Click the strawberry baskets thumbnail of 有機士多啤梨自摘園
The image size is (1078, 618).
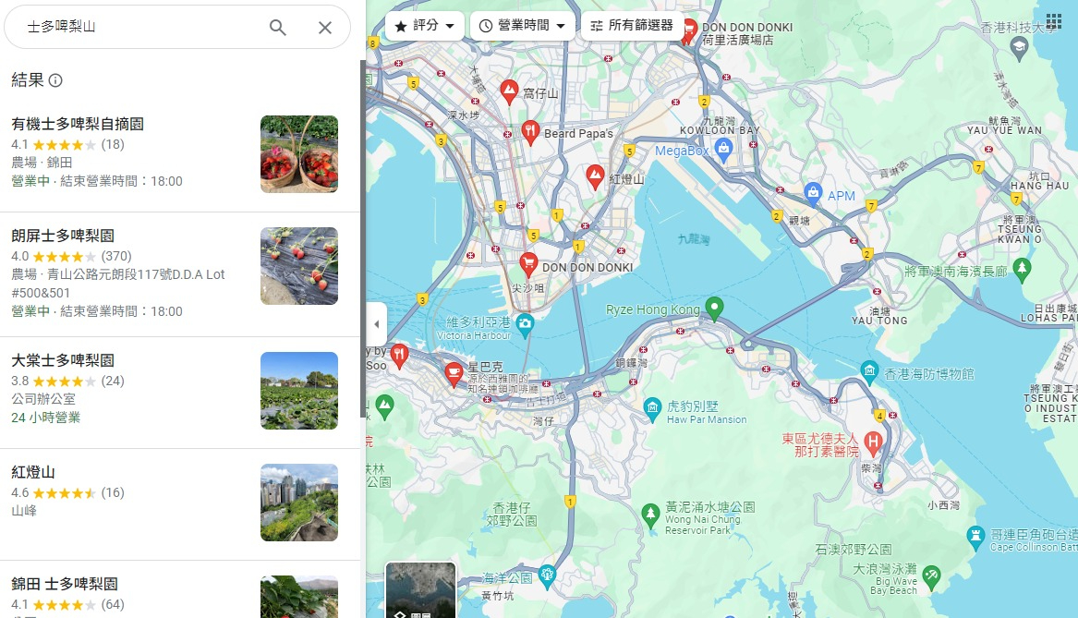coord(299,154)
